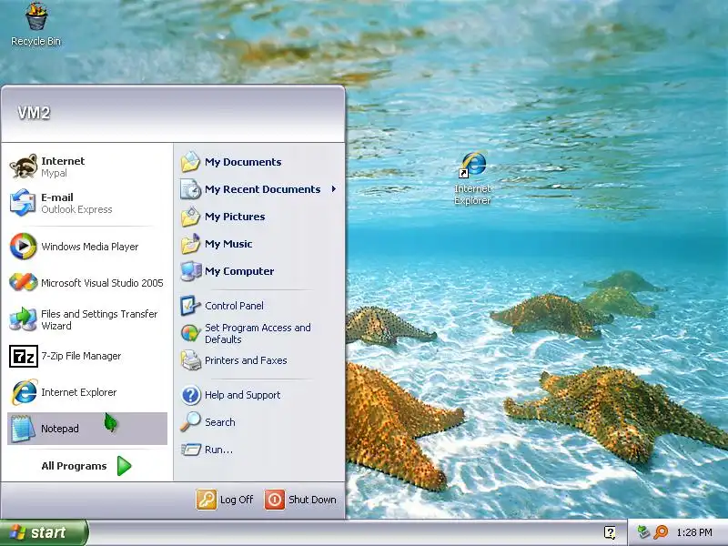728x546 pixels.
Task: Click the Search magnifier icon
Action: [x=190, y=422]
